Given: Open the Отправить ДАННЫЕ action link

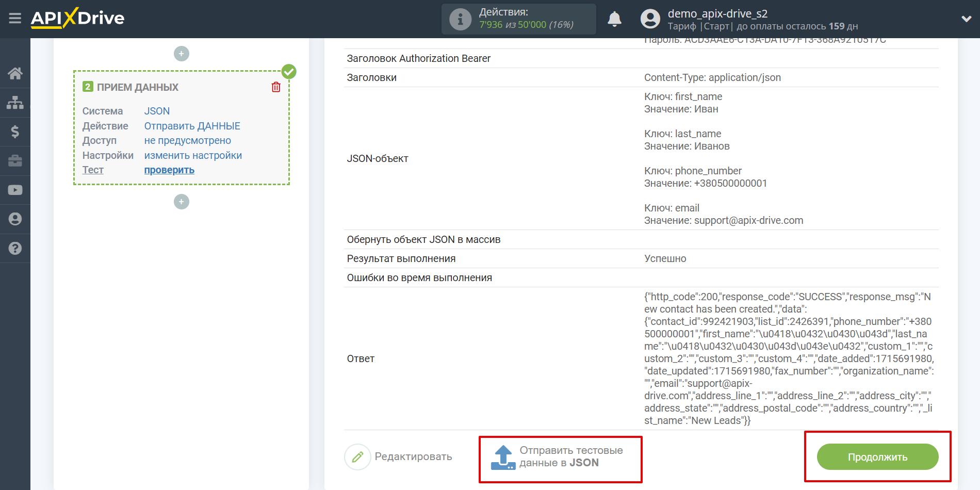Looking at the screenshot, I should (x=192, y=126).
